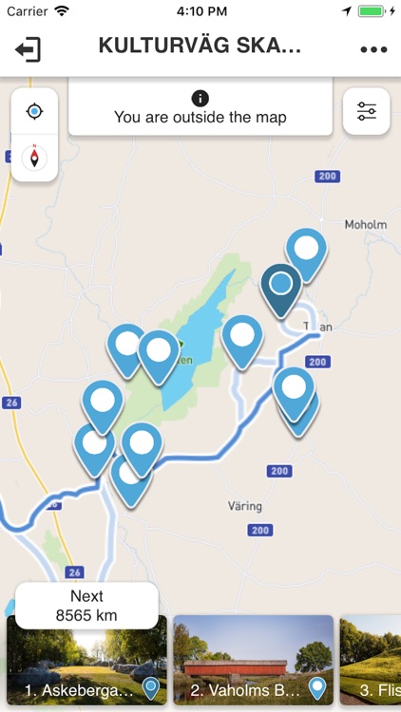Center map on my location
This screenshot has height=712, width=401.
click(x=34, y=111)
